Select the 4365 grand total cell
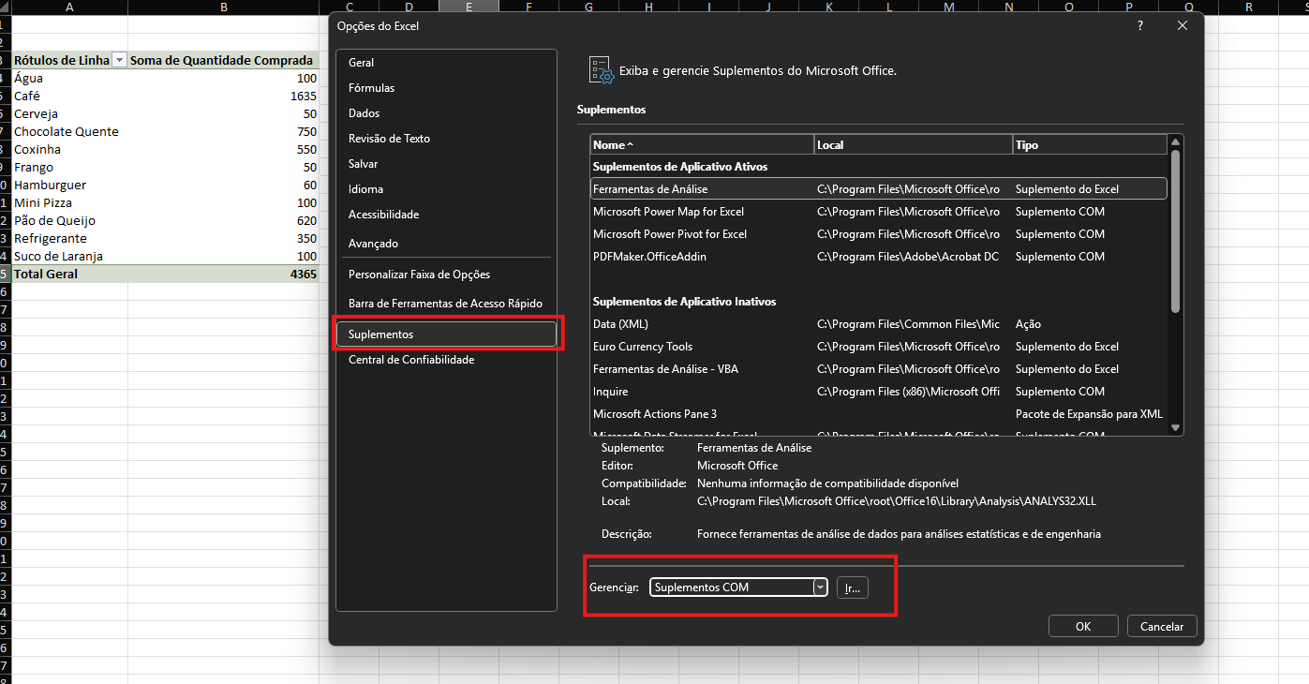The height and width of the screenshot is (684, 1309). (x=223, y=275)
